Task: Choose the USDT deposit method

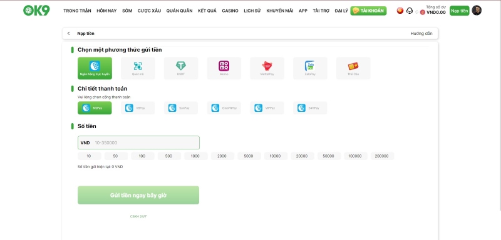Action: point(181,68)
